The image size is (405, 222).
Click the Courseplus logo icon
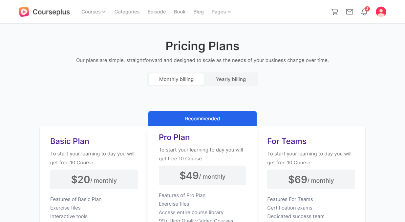tap(24, 12)
